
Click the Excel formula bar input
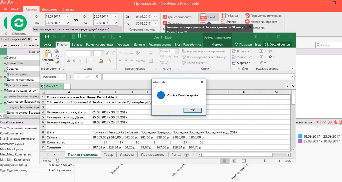[x=196, y=77]
